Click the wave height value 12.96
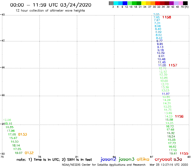The width and height of the screenshot is (191, 167). pos(7,120)
